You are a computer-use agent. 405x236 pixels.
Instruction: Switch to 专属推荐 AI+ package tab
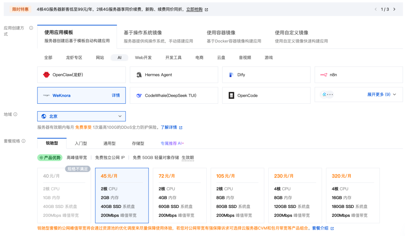coord(172,143)
